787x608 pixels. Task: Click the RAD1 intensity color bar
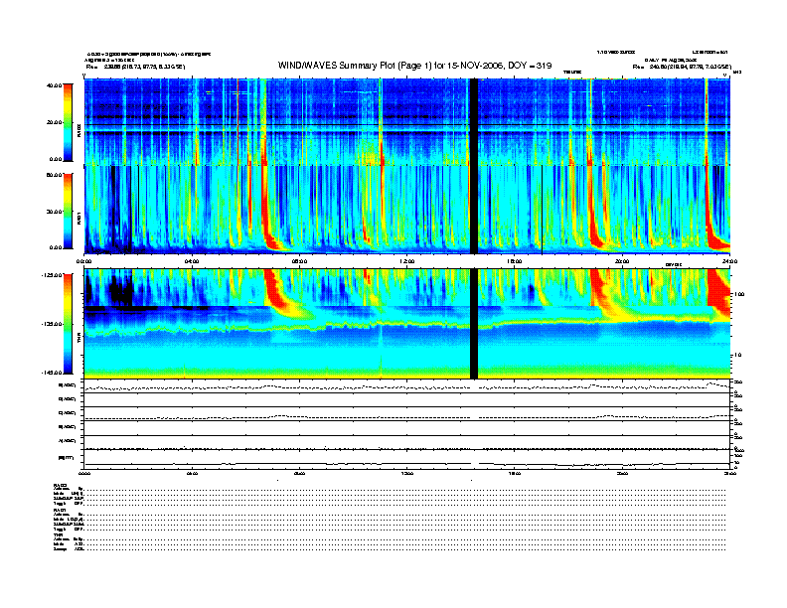pyautogui.click(x=68, y=211)
